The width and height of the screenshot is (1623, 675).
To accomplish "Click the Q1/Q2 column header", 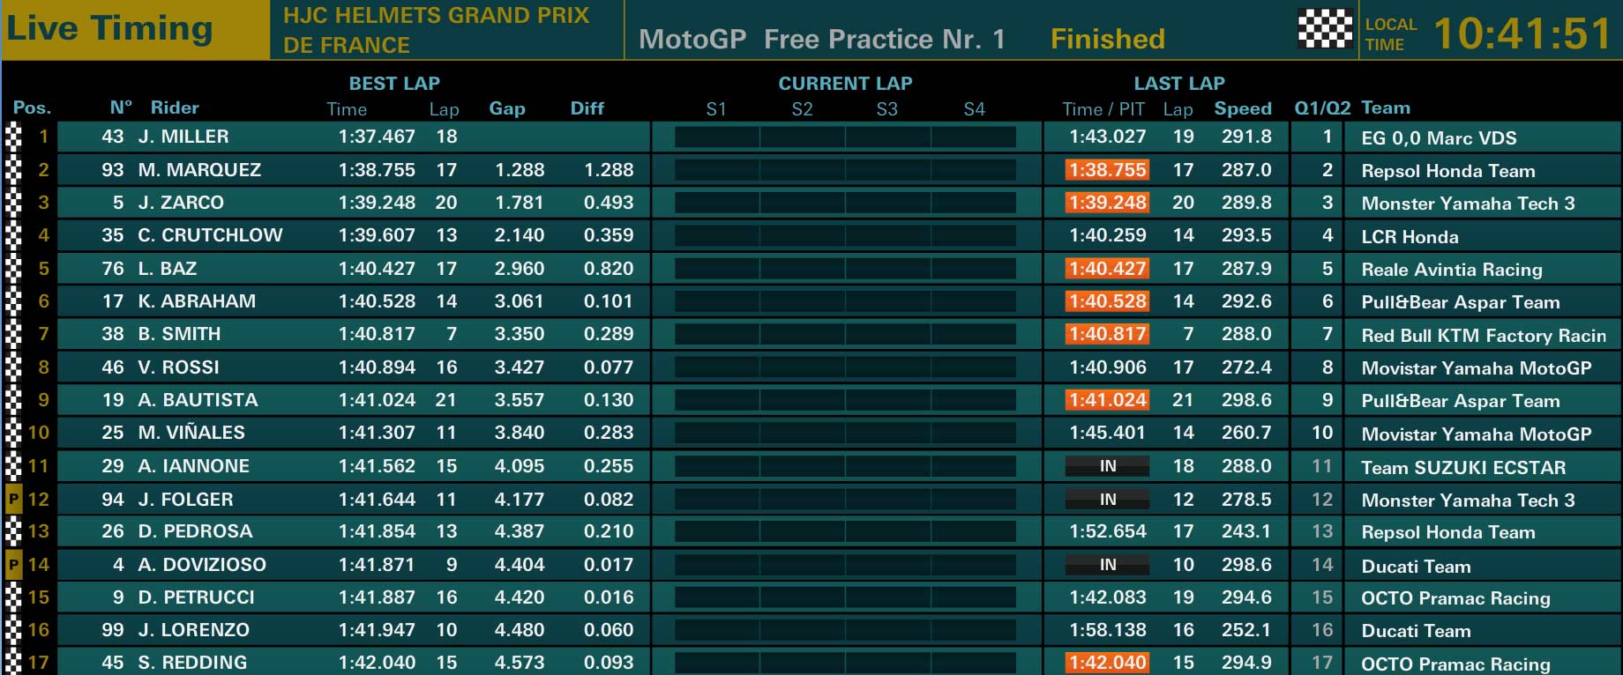I will pos(1322,108).
